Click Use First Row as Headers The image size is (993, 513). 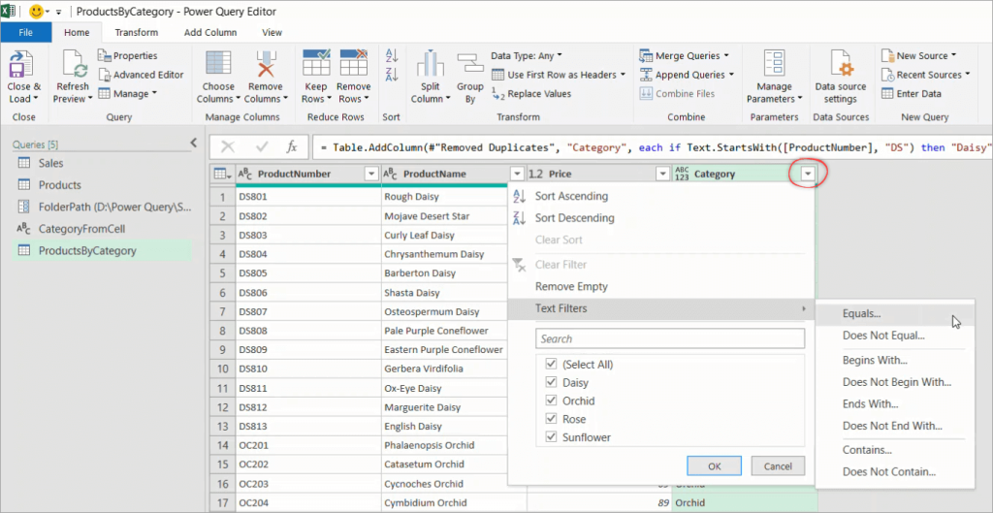pyautogui.click(x=559, y=75)
